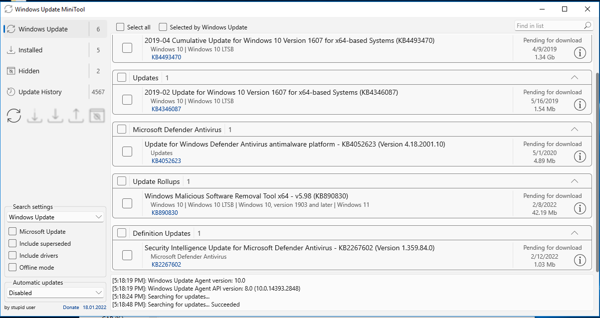Screen dimensions: 600x318
Task: Click the Install updates toolbar icon
Action: 55,116
